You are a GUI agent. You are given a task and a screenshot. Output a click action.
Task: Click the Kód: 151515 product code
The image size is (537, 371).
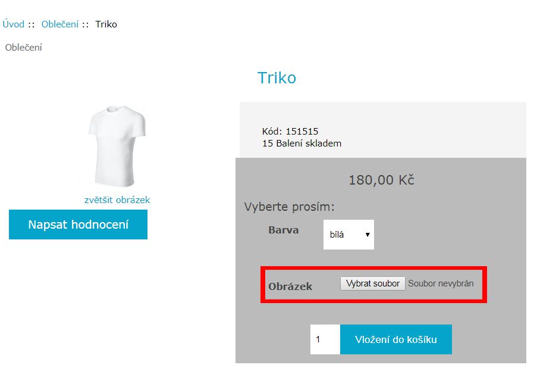coord(294,132)
